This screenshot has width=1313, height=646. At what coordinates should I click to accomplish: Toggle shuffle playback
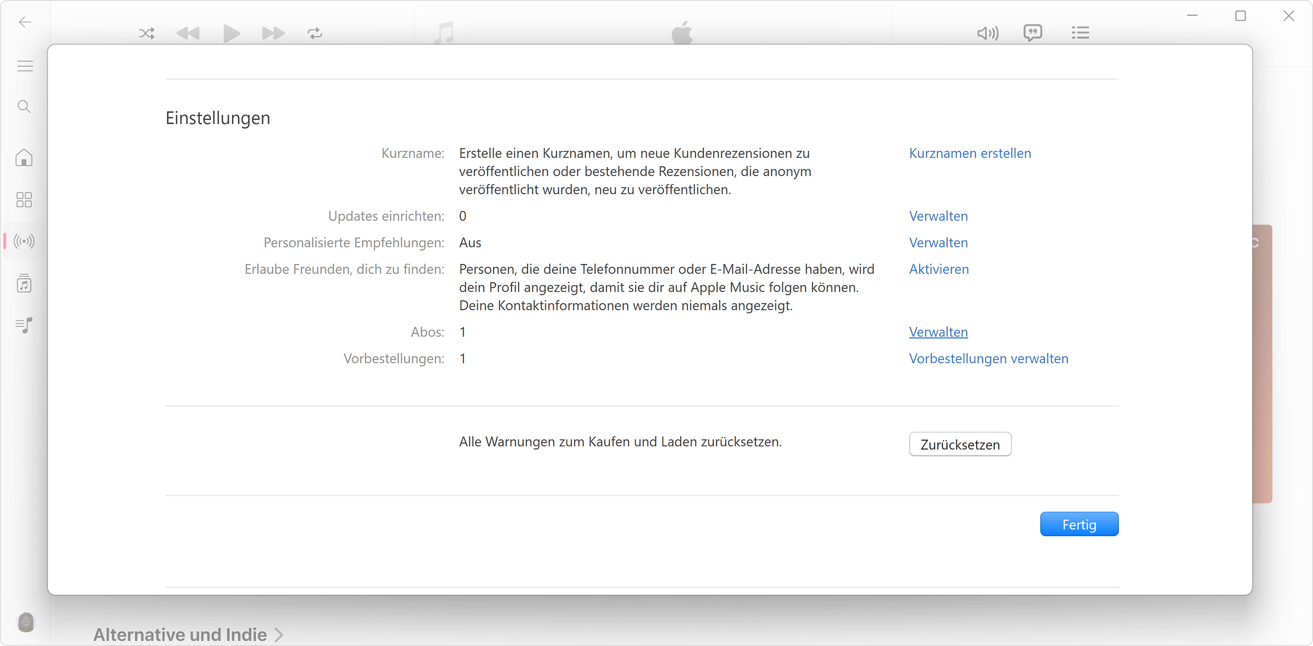point(146,33)
